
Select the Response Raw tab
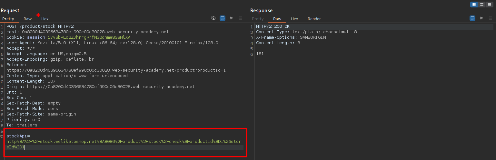coord(277,19)
